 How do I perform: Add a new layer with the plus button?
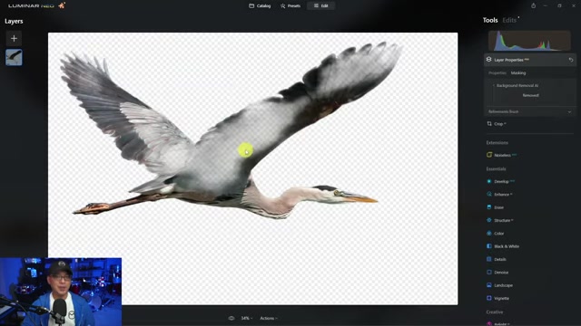tap(14, 38)
